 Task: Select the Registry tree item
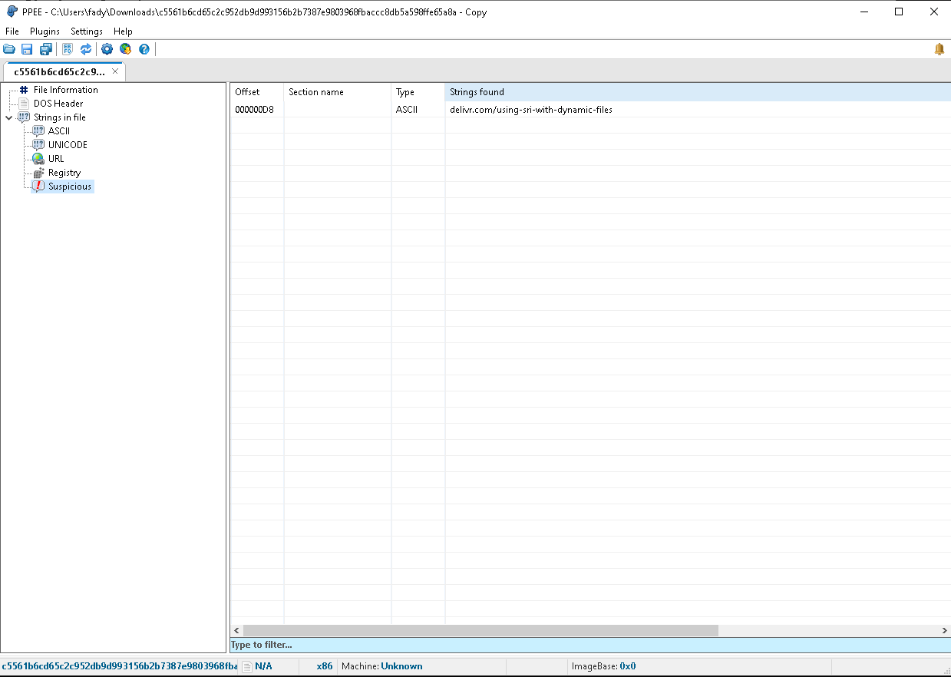point(64,173)
